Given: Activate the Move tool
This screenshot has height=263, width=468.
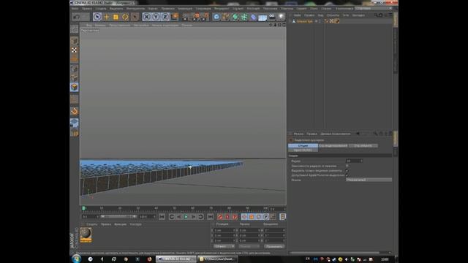Looking at the screenshot, I should click(x=106, y=17).
